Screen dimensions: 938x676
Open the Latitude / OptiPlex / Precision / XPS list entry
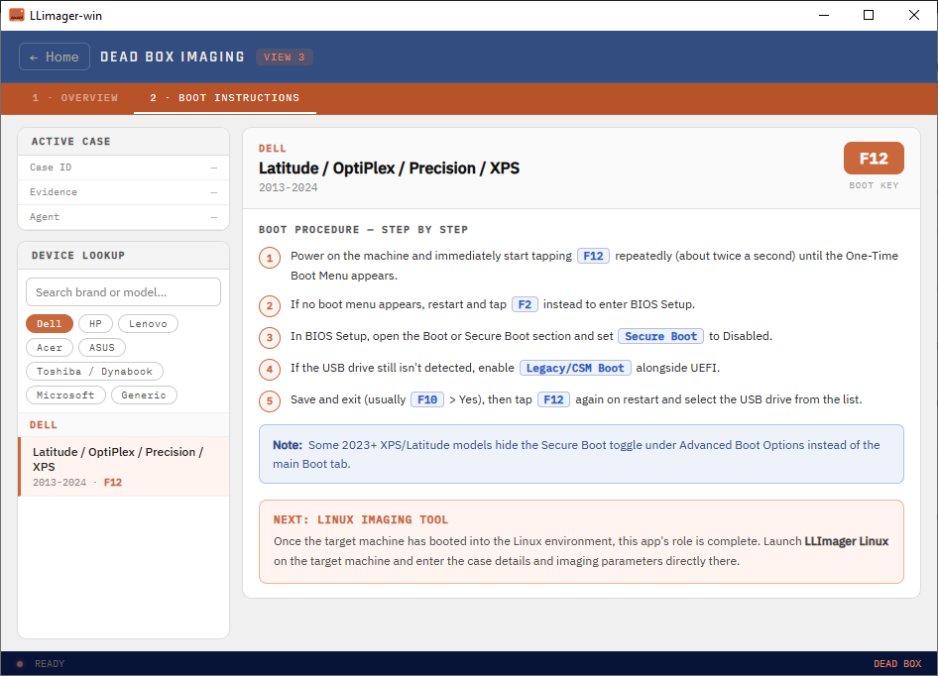[x=124, y=467]
